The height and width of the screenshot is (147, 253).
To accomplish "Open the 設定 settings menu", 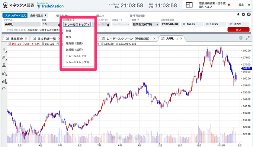I will [241, 5].
